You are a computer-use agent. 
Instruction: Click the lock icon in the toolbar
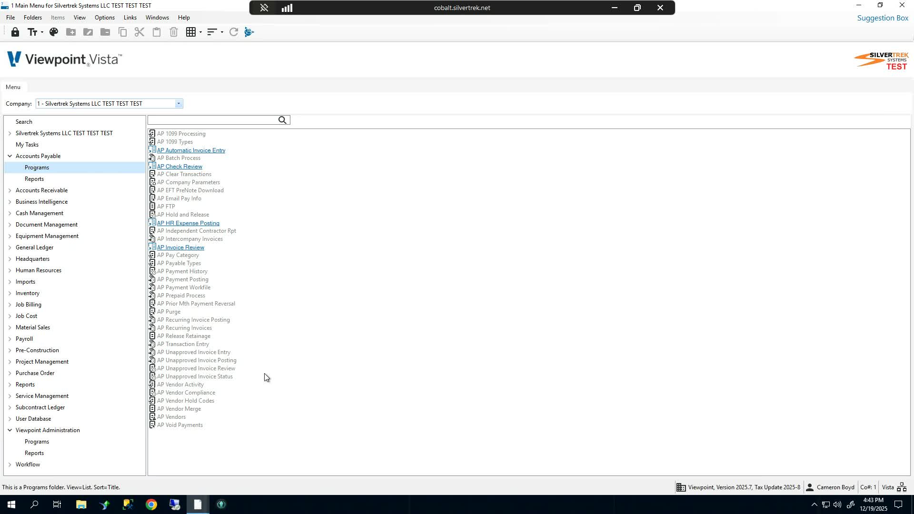point(15,32)
